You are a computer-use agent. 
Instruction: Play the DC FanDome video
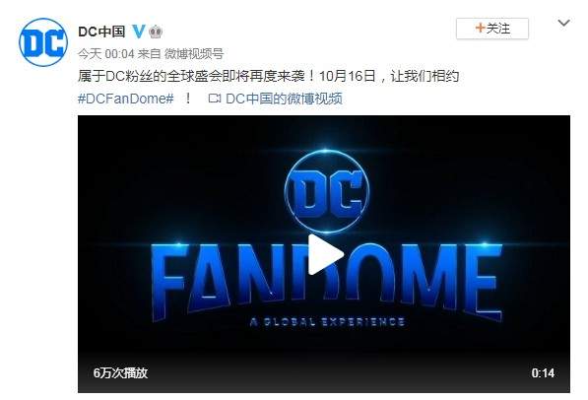(x=325, y=254)
